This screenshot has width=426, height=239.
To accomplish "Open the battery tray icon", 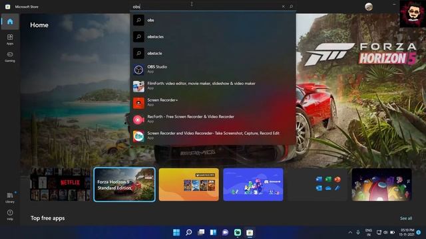I will [x=392, y=232].
